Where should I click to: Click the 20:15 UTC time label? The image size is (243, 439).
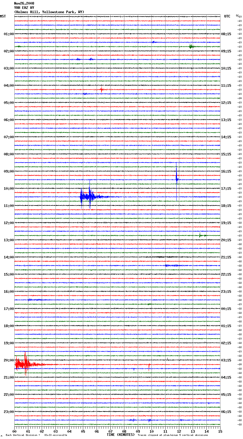click(x=226, y=240)
